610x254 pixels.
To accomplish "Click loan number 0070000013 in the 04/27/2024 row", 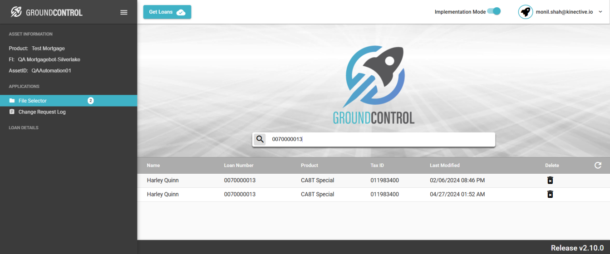I will [240, 194].
